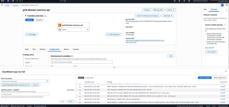Open the Select log groups dropdown
This screenshot has height=107, width=229.
[x=25, y=81]
